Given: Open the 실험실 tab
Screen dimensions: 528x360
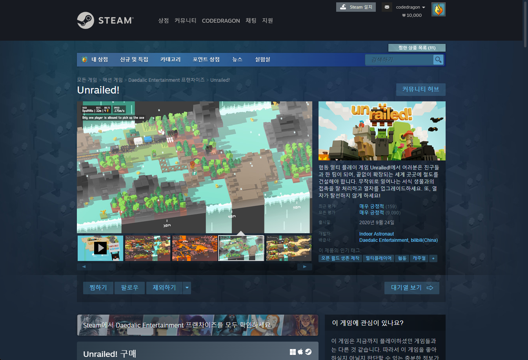Looking at the screenshot, I should (262, 59).
